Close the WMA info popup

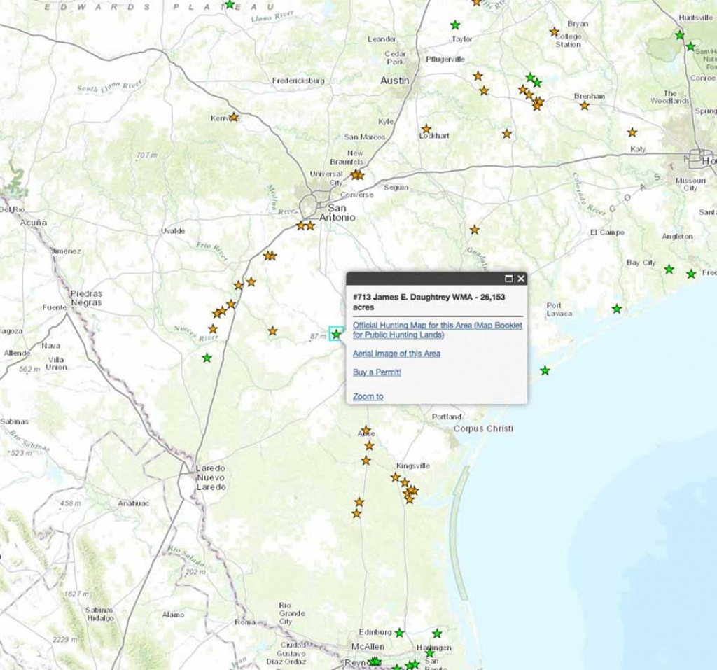[520, 278]
